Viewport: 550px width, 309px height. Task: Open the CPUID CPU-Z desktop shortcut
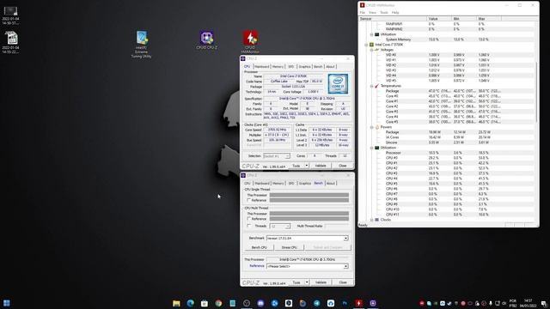[x=206, y=40]
